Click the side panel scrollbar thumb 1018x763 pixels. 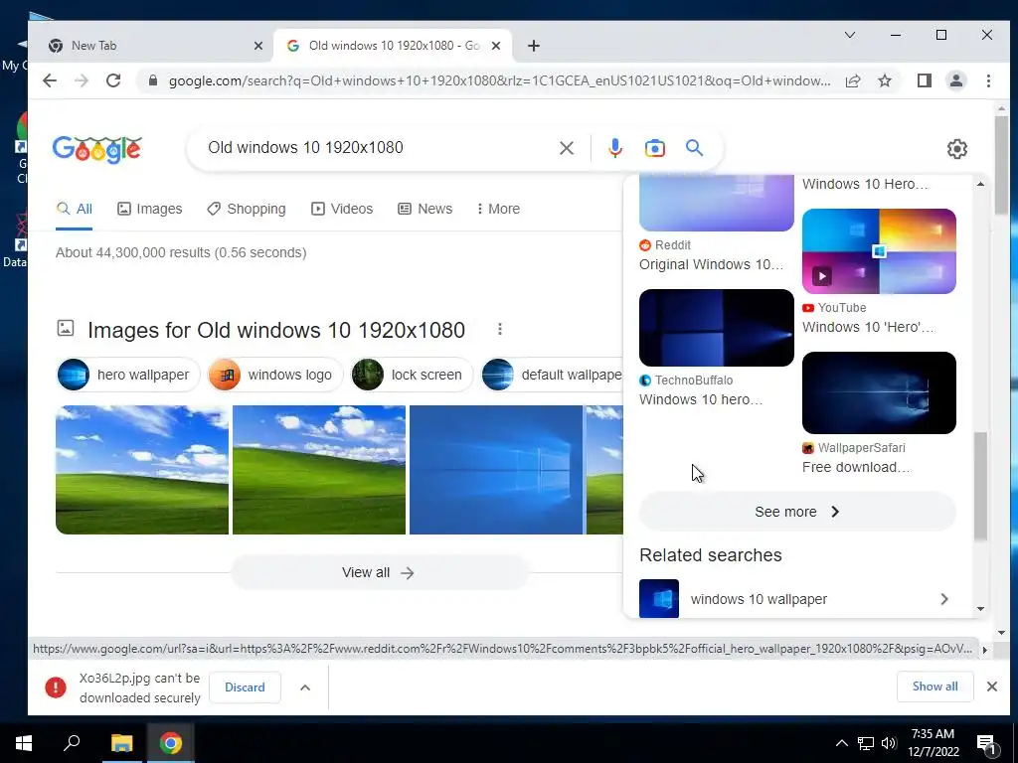pyautogui.click(x=980, y=485)
